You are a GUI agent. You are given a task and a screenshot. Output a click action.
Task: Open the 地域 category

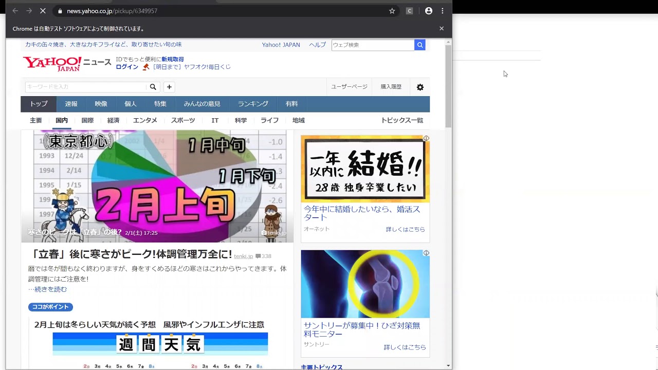[x=299, y=120]
